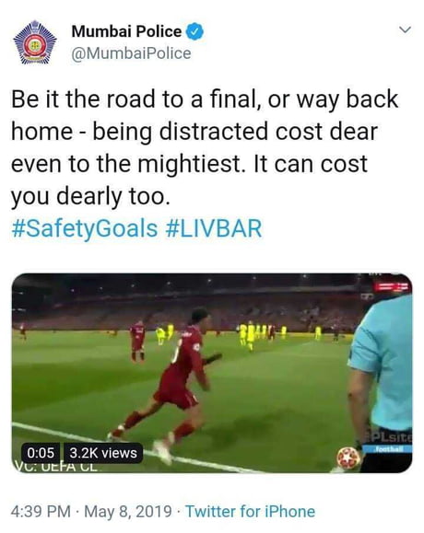Play the embedded football video
The width and height of the screenshot is (424, 533).
point(212,373)
